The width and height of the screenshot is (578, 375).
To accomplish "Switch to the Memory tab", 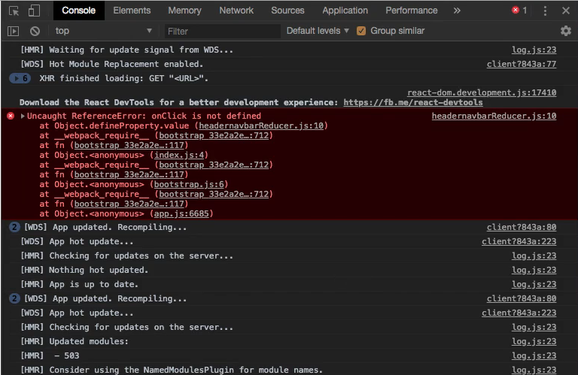I will tap(184, 11).
